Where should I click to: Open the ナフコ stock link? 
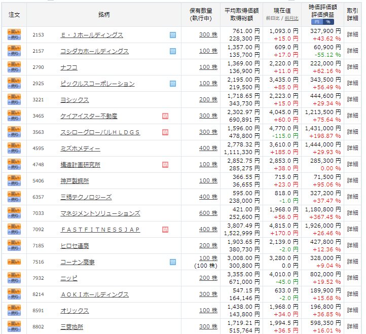coord(69,67)
